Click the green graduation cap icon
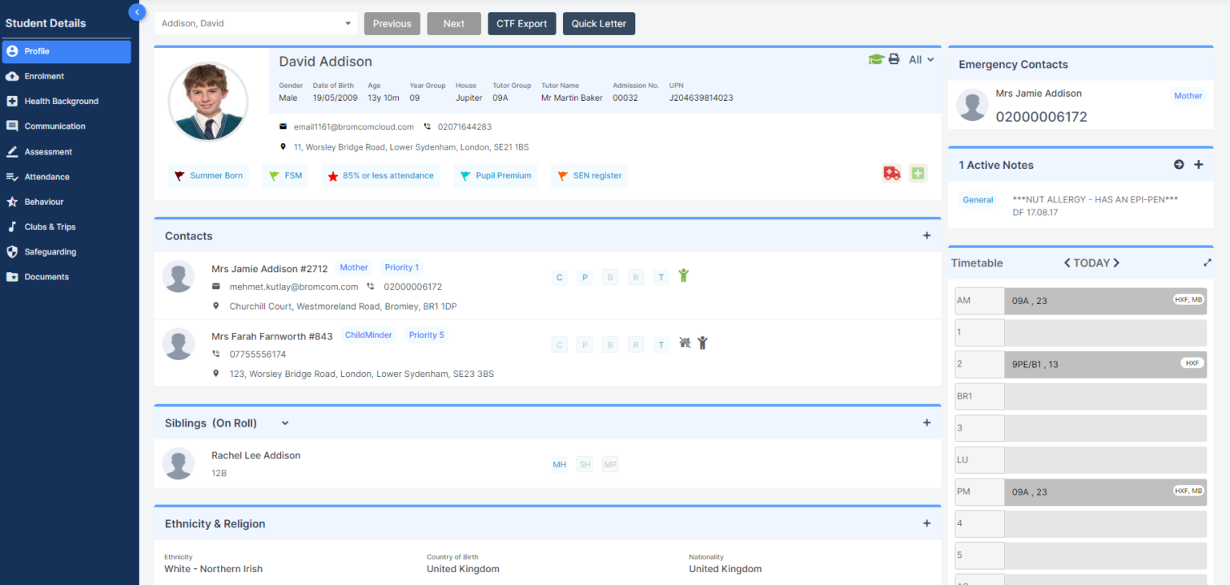 876,58
